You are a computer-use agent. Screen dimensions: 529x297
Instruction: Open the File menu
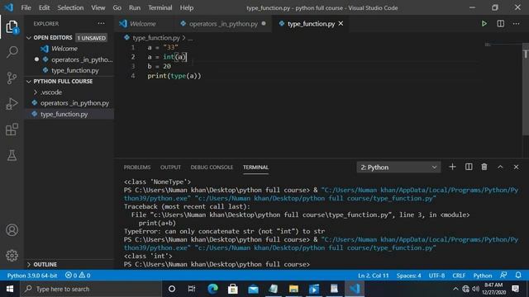tap(26, 7)
